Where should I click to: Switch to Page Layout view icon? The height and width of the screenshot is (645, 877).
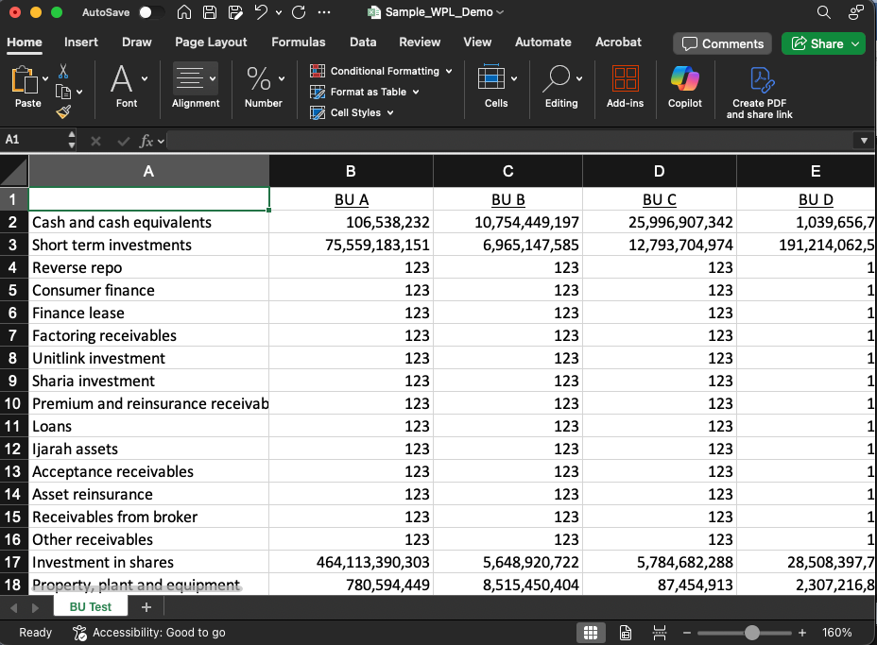[625, 633]
